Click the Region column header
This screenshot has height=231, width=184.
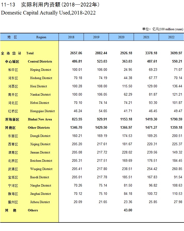coord(41,37)
